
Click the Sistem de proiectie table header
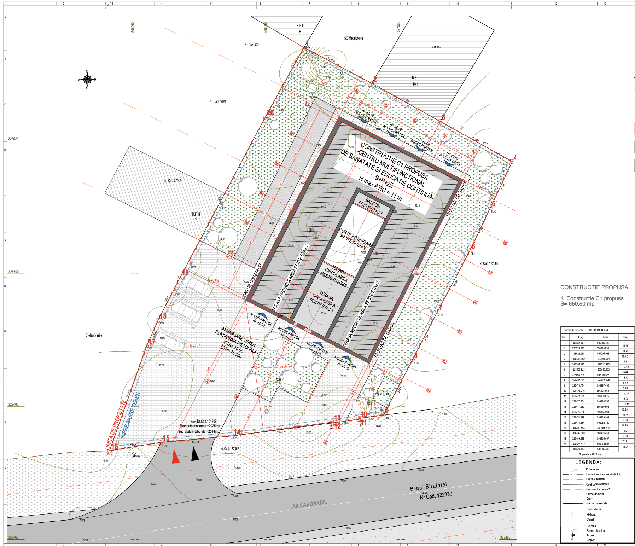(586, 330)
